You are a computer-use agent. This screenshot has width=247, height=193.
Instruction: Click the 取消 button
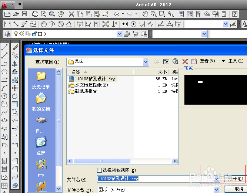(236, 189)
